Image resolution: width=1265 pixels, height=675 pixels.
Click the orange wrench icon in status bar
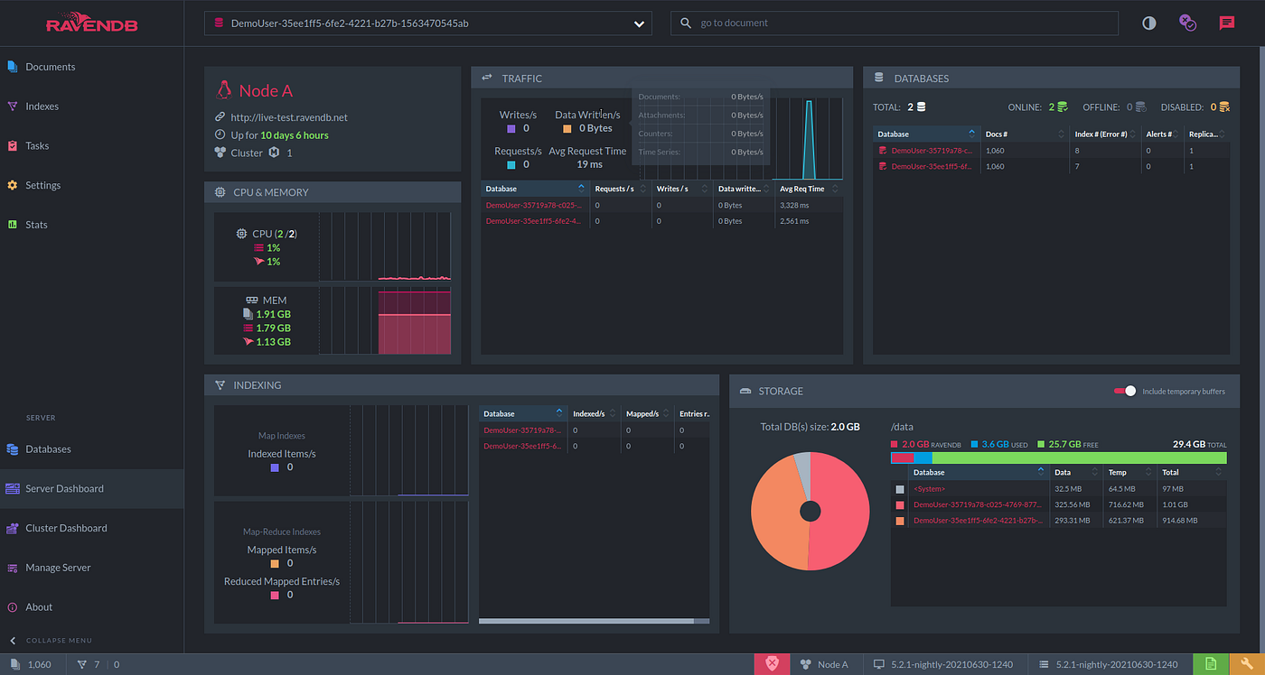1247,664
